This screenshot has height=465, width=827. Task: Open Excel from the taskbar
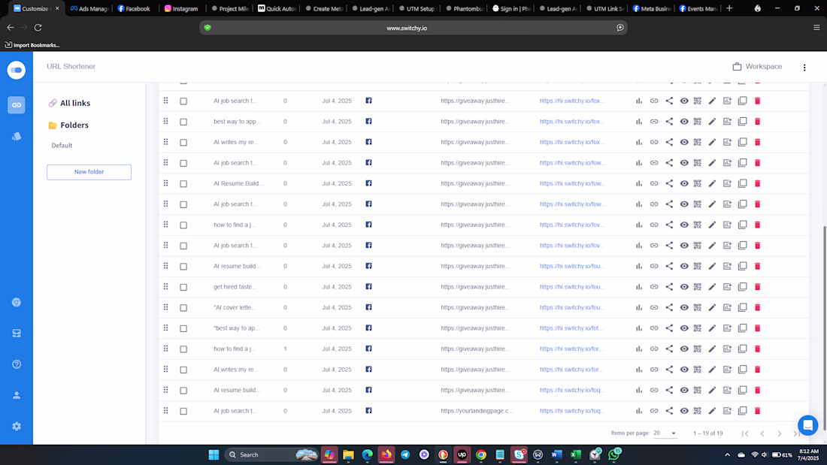pos(575,454)
